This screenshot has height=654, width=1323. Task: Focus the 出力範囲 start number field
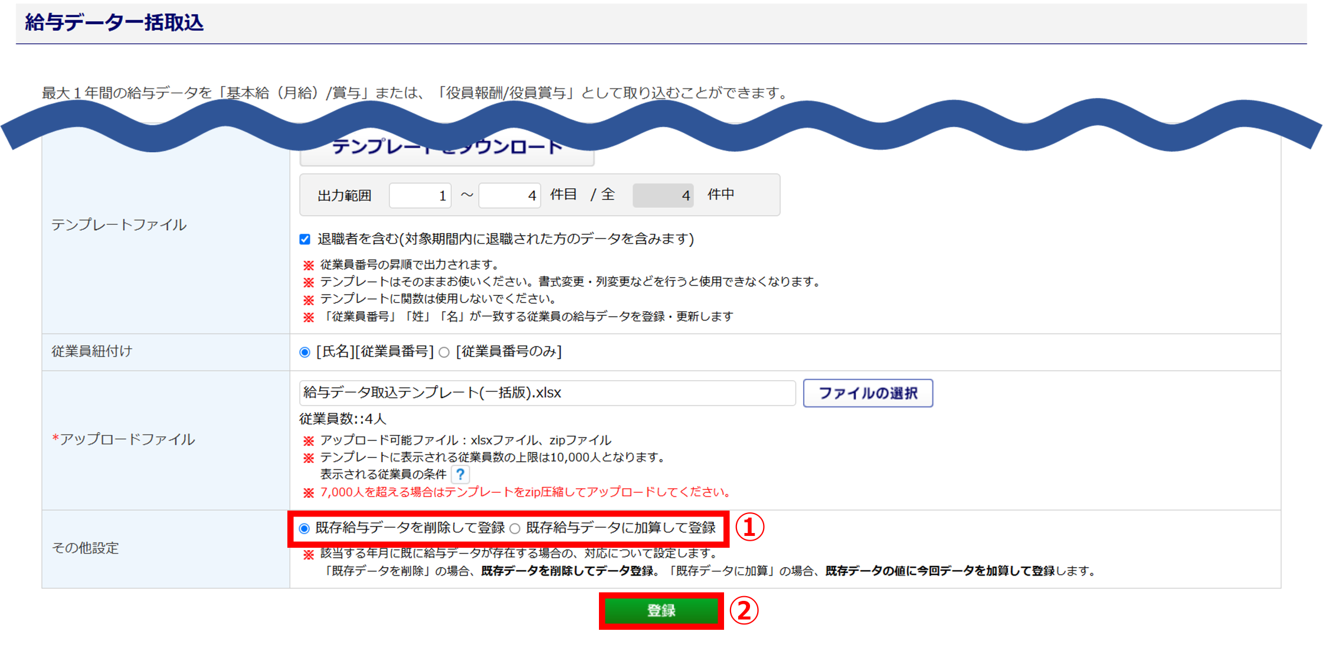coord(420,195)
